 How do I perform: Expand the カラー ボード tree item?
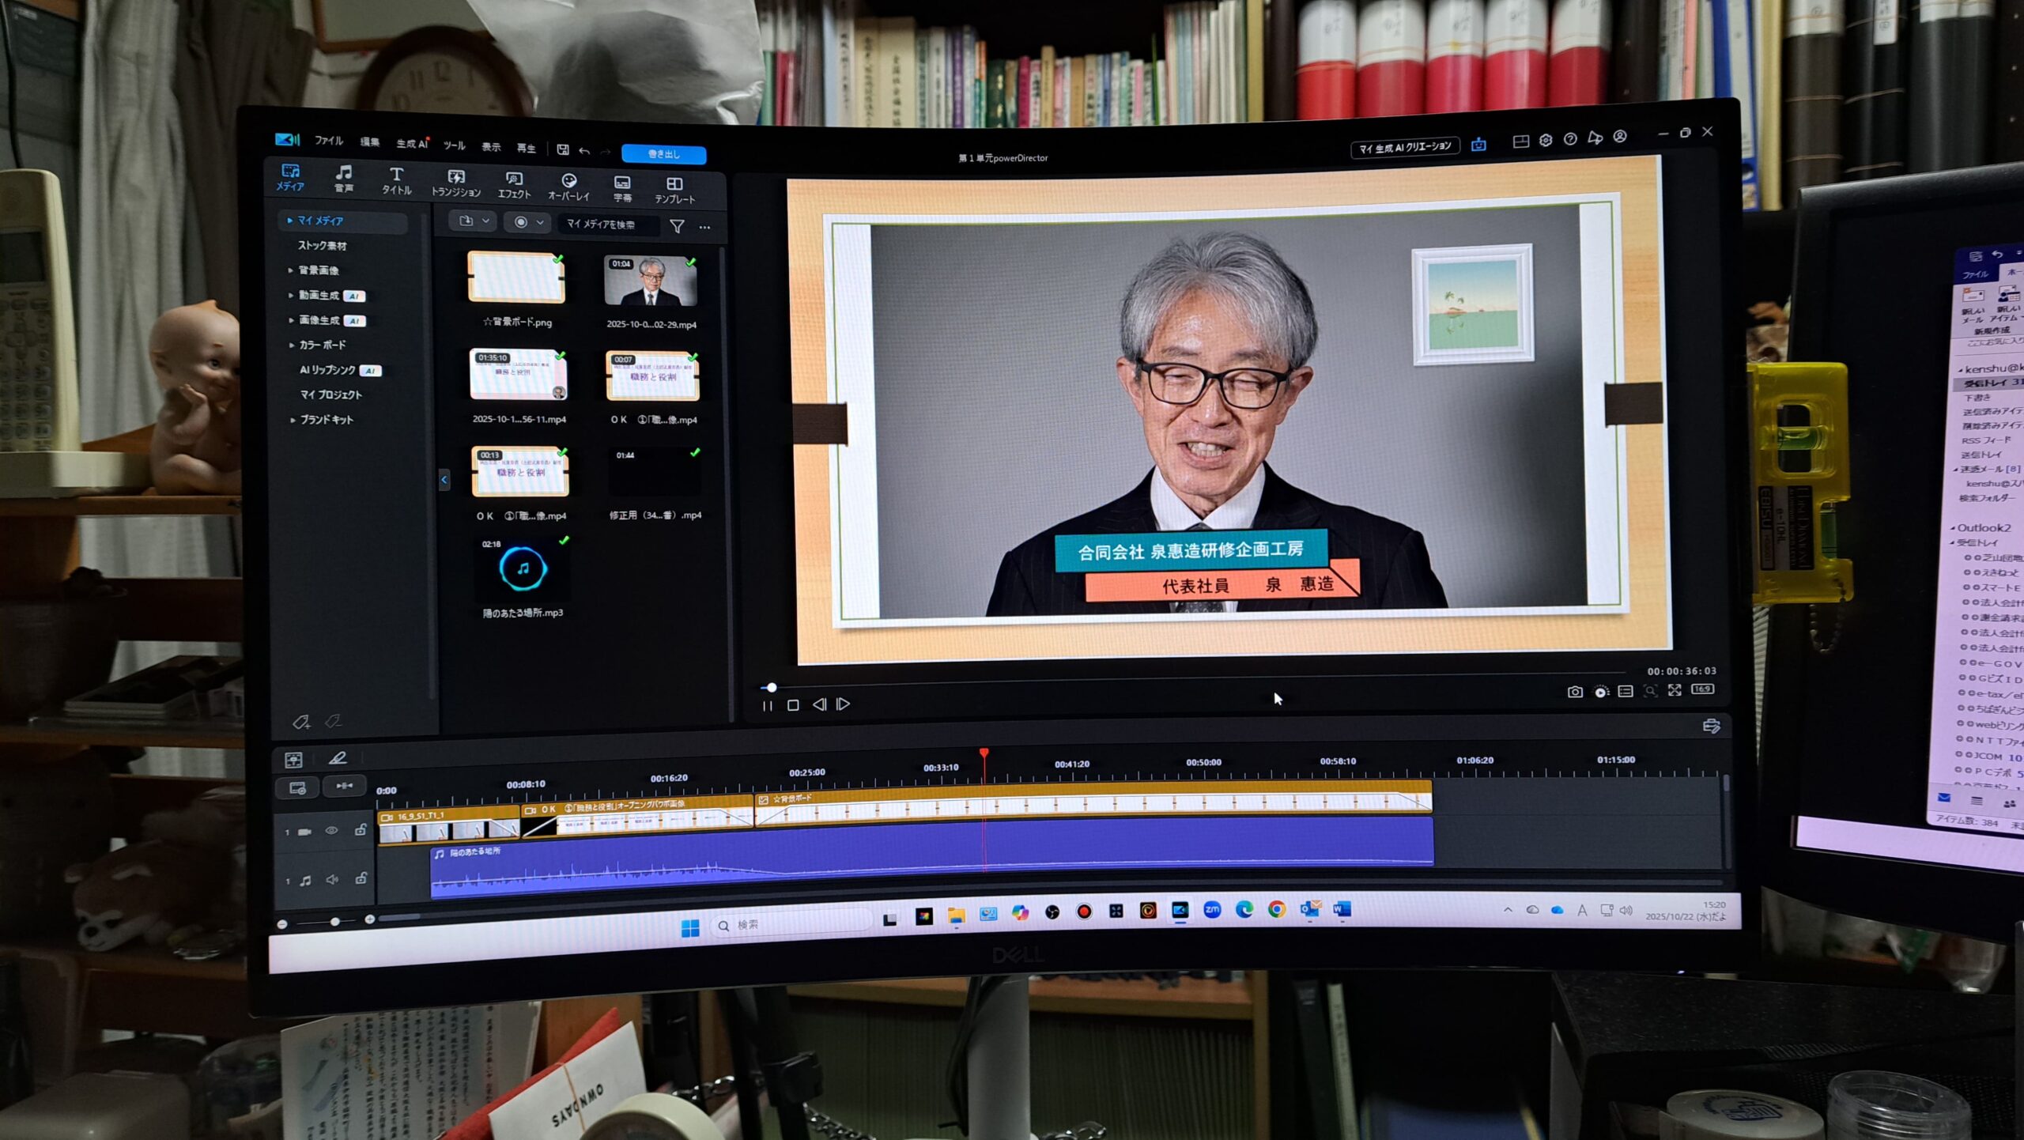pyautogui.click(x=292, y=345)
